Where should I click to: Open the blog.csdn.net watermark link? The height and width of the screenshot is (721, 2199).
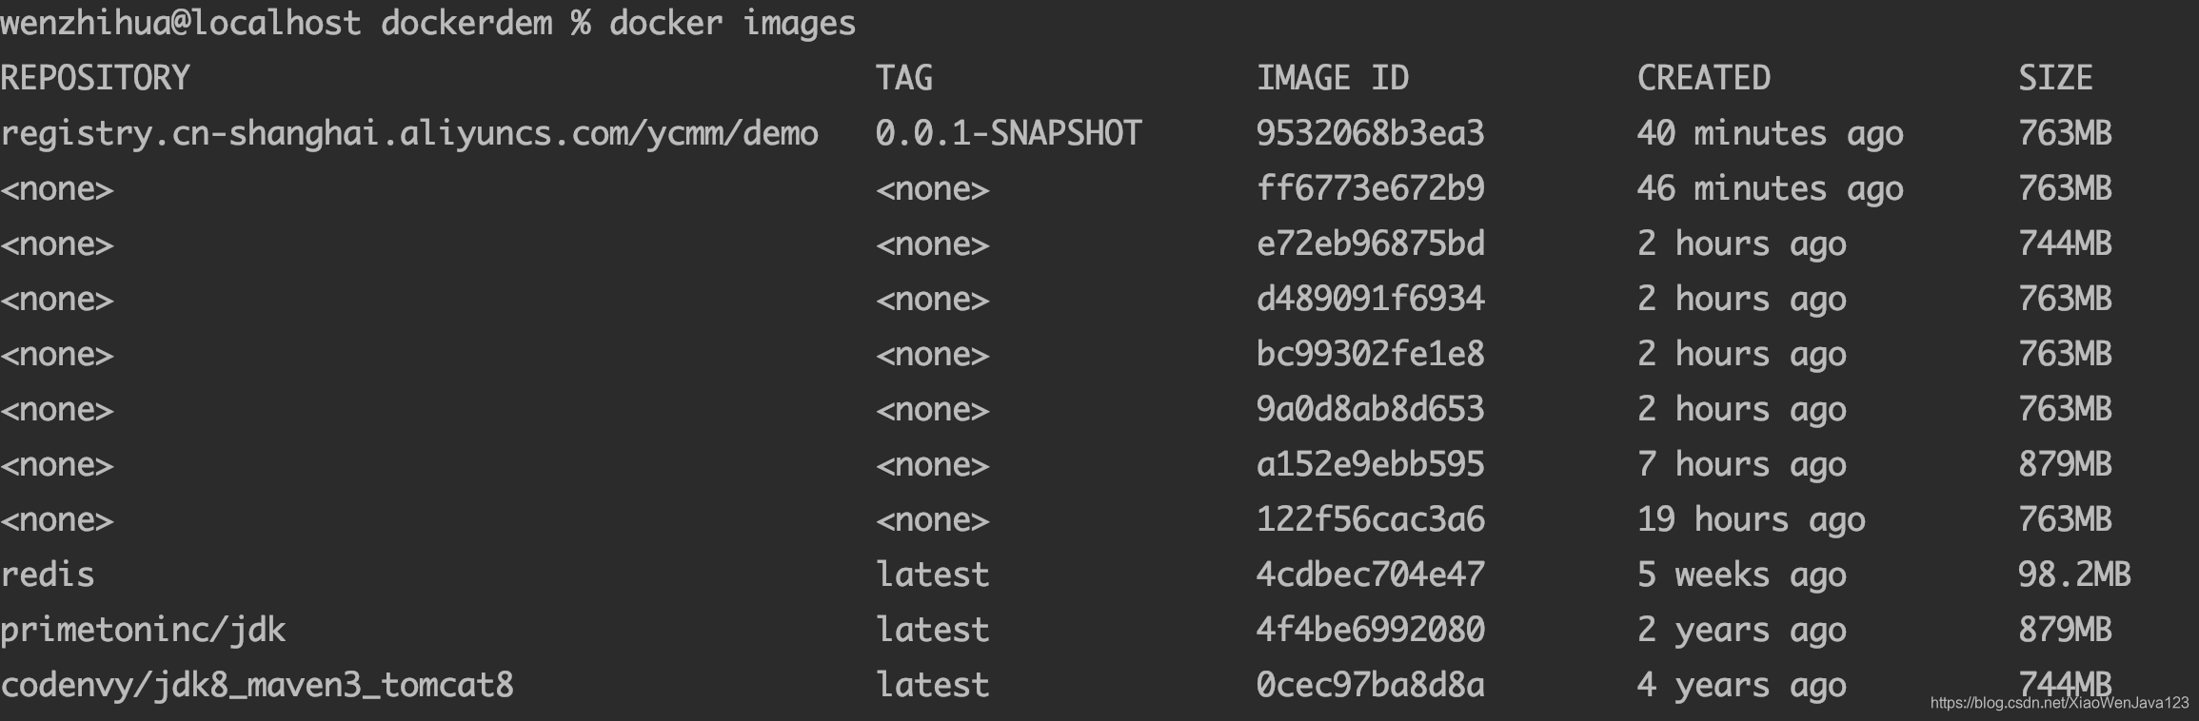[x=2060, y=703]
